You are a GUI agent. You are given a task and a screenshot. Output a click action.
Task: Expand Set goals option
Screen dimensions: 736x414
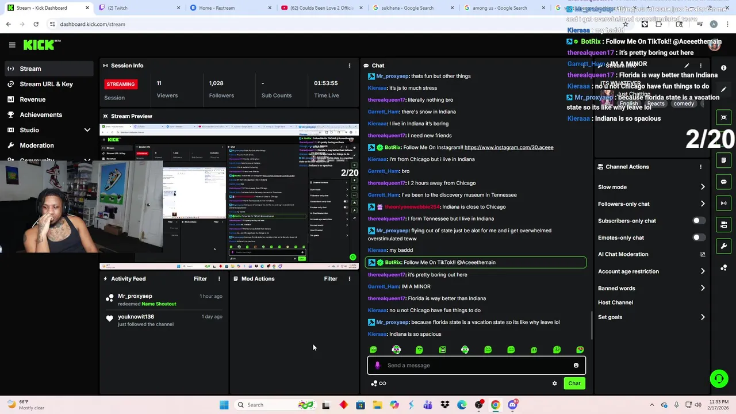coord(703,317)
